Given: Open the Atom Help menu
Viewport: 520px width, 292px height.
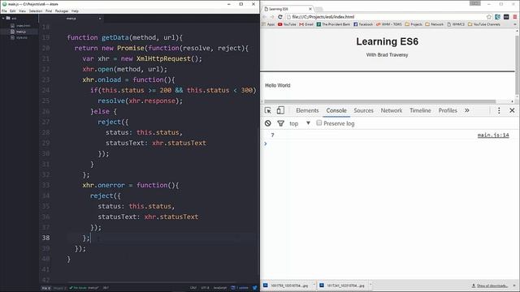Looking at the screenshot, I should (x=75, y=11).
